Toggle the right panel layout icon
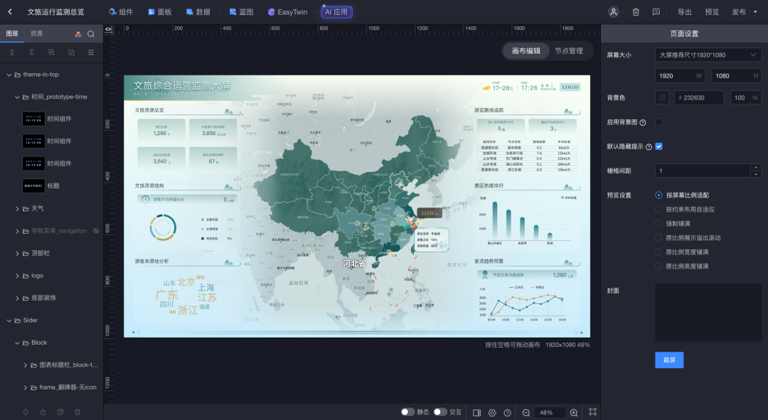This screenshot has width=768, height=420. point(476,413)
